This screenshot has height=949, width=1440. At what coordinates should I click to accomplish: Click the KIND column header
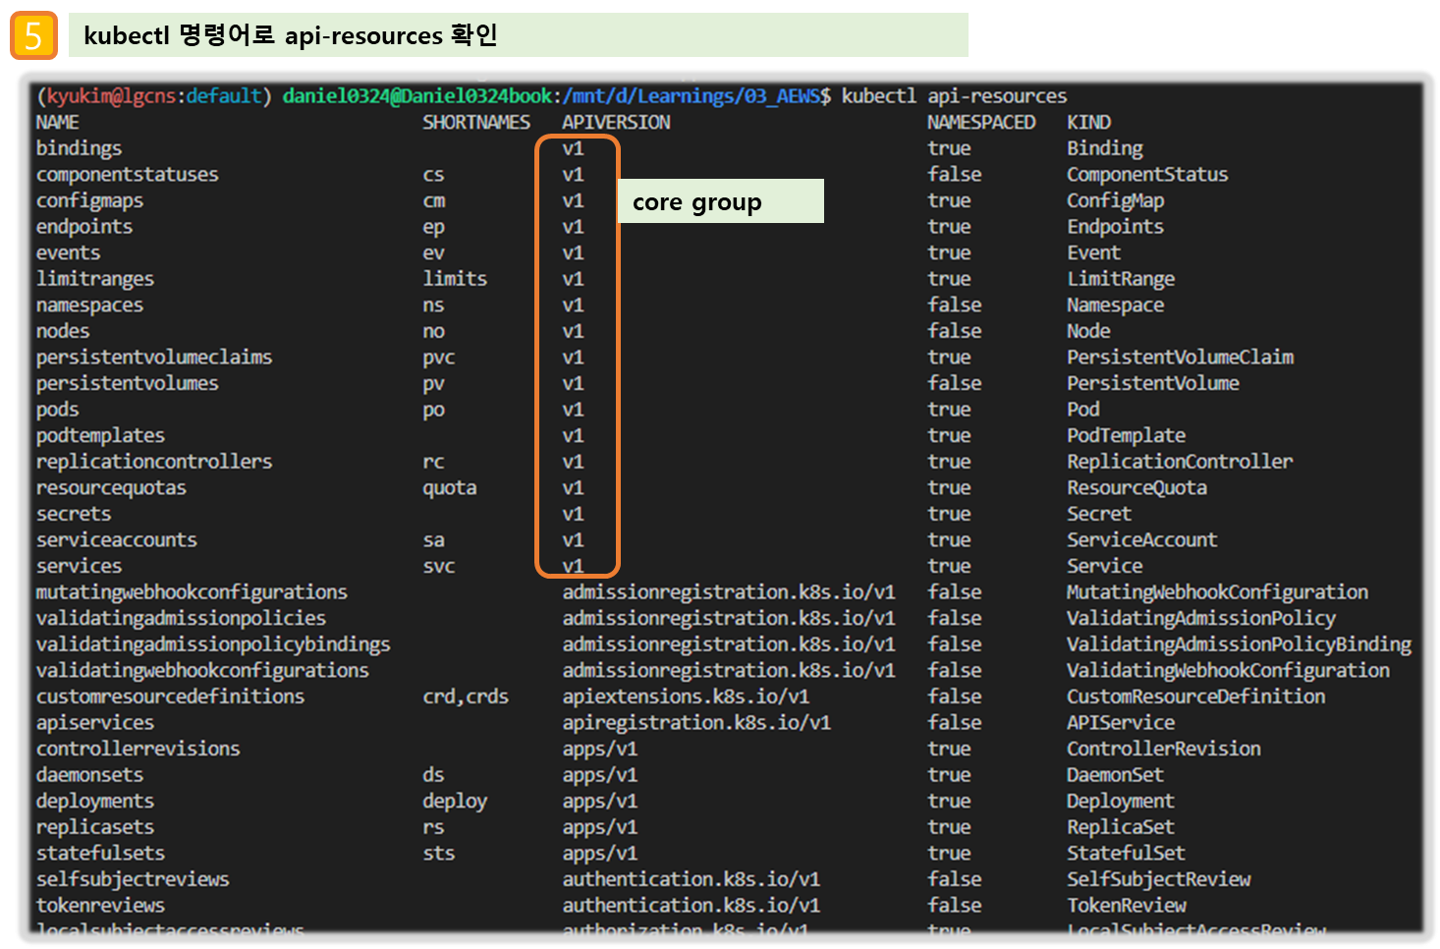click(x=1088, y=123)
